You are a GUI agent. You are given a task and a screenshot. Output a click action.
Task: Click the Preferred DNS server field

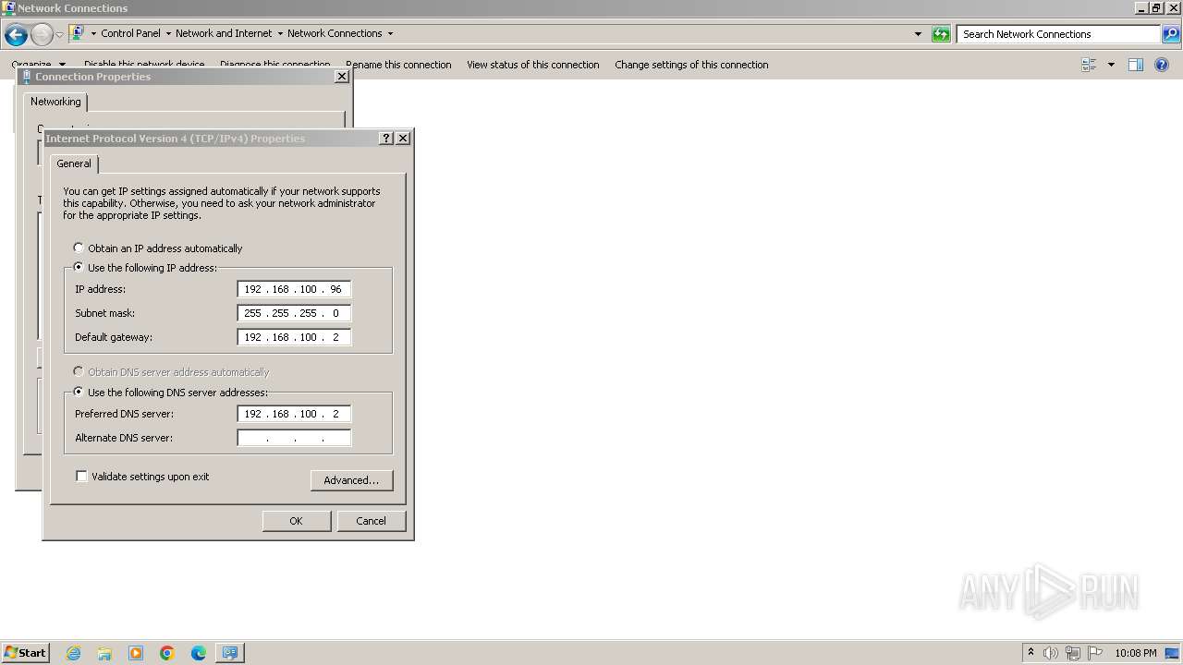[294, 414]
